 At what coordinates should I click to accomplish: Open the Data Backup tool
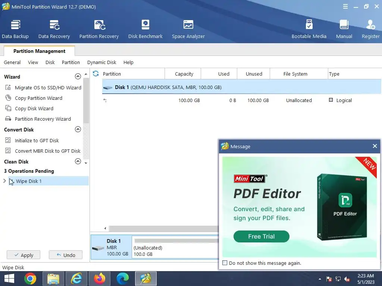[15, 29]
